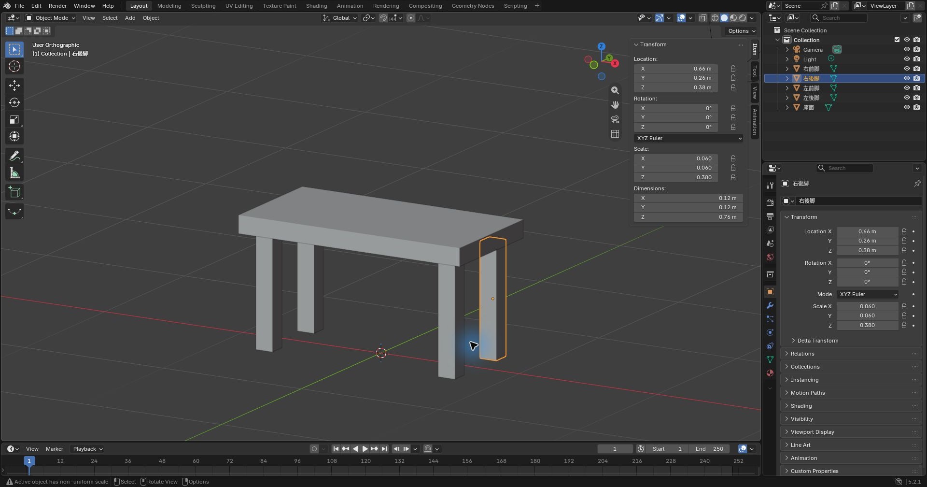Image resolution: width=927 pixels, height=487 pixels.
Task: Toggle lock on Location X in sidebar
Action: point(733,69)
